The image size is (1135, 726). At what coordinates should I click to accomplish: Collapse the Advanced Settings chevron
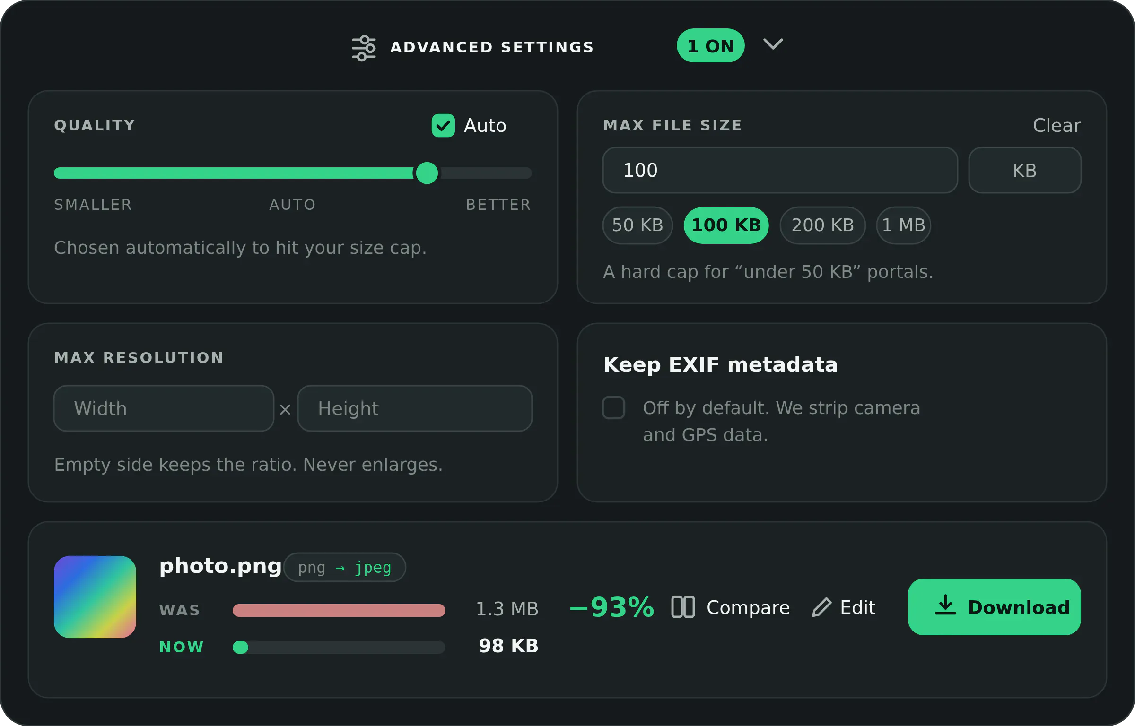(773, 44)
